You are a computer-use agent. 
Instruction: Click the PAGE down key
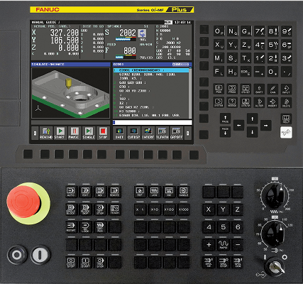tap(225, 131)
